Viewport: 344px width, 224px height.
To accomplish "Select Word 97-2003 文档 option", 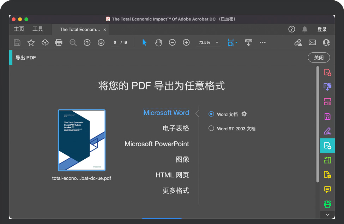I will [x=211, y=129].
